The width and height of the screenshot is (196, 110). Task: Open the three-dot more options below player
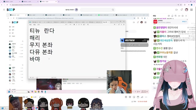point(146,97)
